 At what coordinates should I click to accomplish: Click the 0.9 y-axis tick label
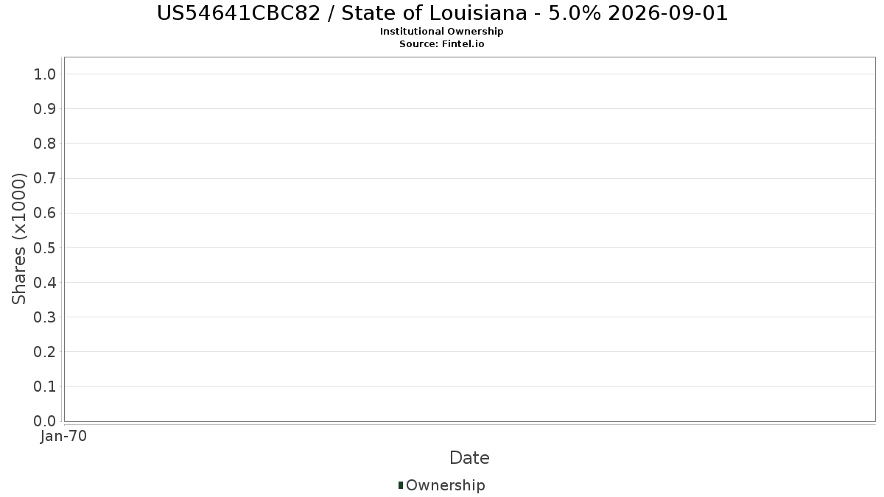coord(45,109)
